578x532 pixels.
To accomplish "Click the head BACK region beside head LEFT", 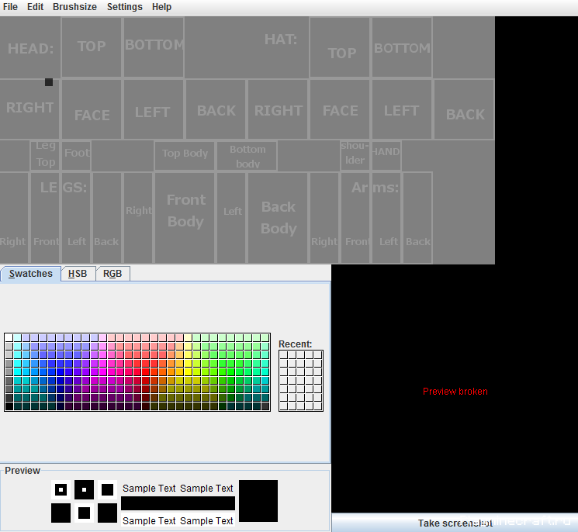I will tap(216, 109).
